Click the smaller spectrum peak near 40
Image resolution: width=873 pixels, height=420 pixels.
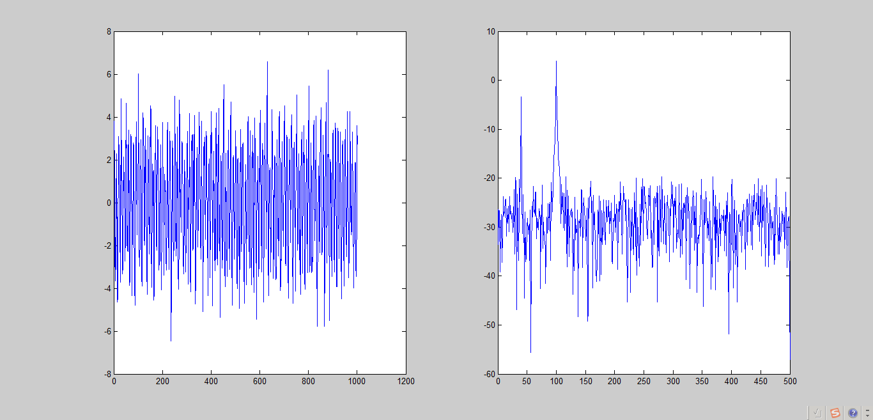coord(521,97)
